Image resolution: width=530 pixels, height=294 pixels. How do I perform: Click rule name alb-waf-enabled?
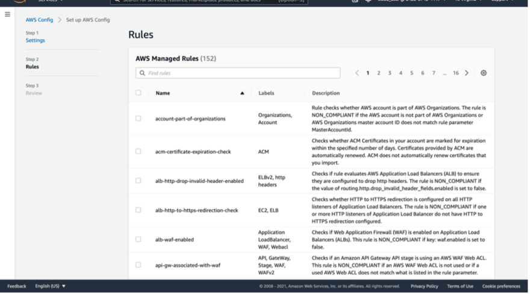175,240
